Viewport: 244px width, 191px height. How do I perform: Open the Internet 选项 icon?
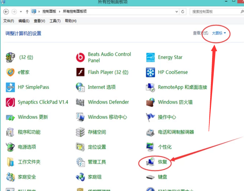pos(80,87)
